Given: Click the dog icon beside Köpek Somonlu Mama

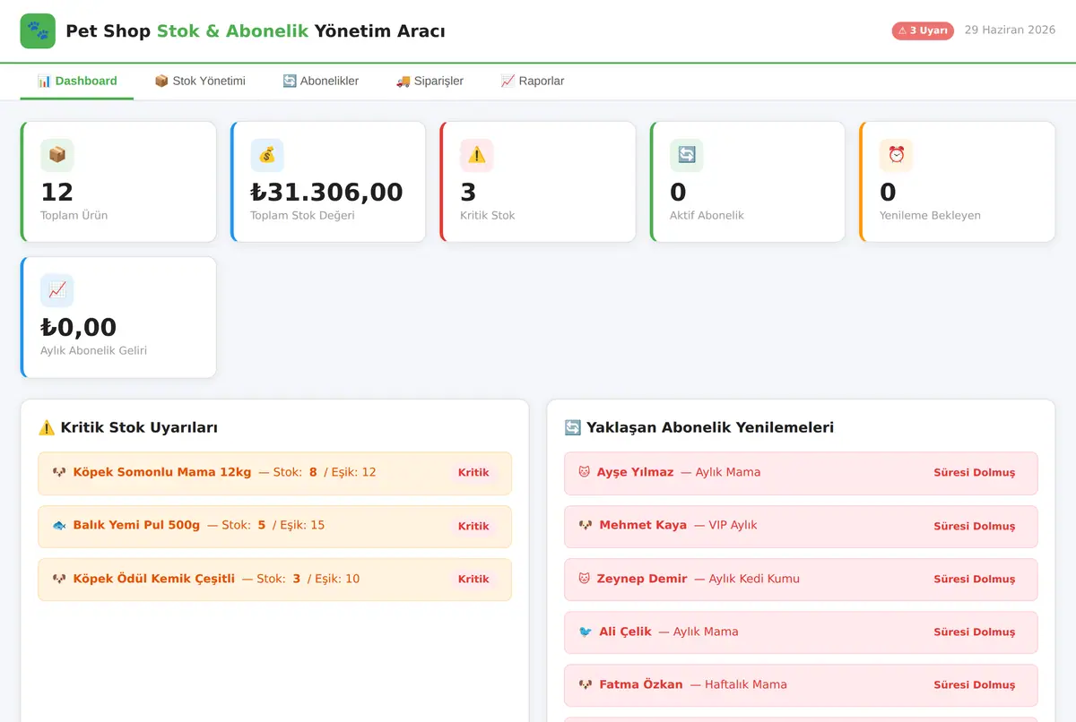Looking at the screenshot, I should point(59,472).
